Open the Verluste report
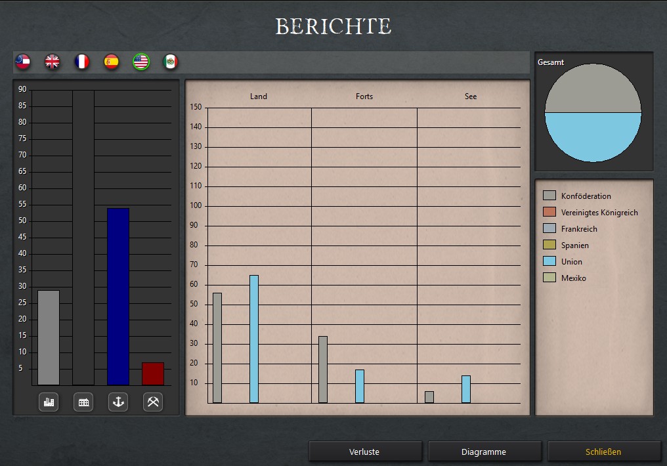The height and width of the screenshot is (466, 667). point(365,452)
